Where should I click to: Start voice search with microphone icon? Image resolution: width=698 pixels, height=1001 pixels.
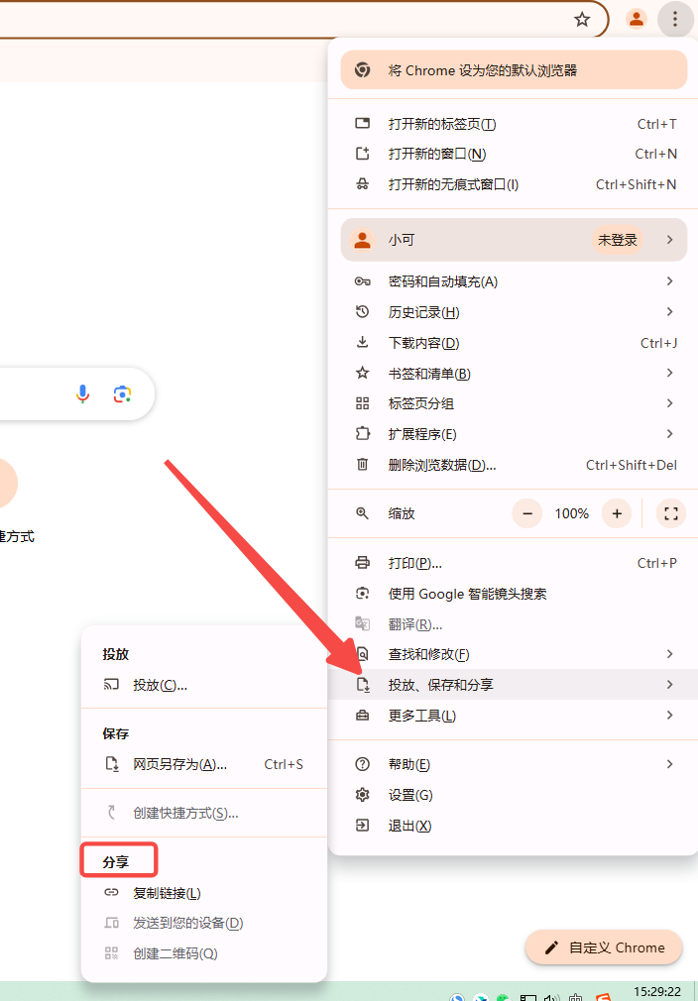pos(82,393)
